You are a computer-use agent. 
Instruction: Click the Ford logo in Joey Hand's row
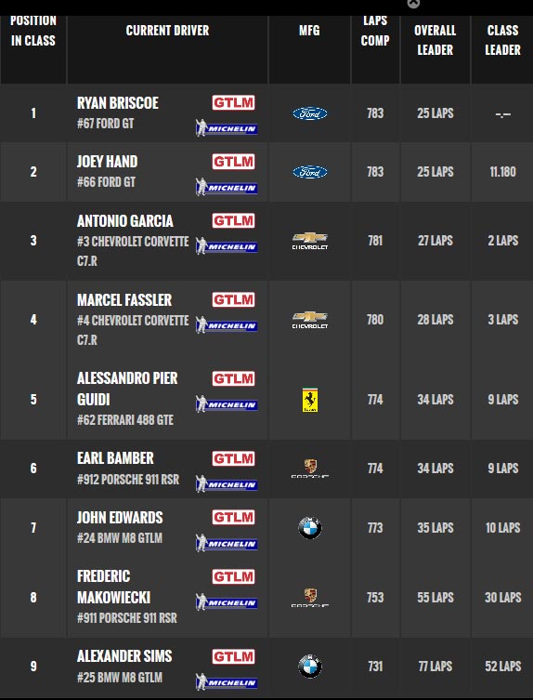[x=310, y=172]
